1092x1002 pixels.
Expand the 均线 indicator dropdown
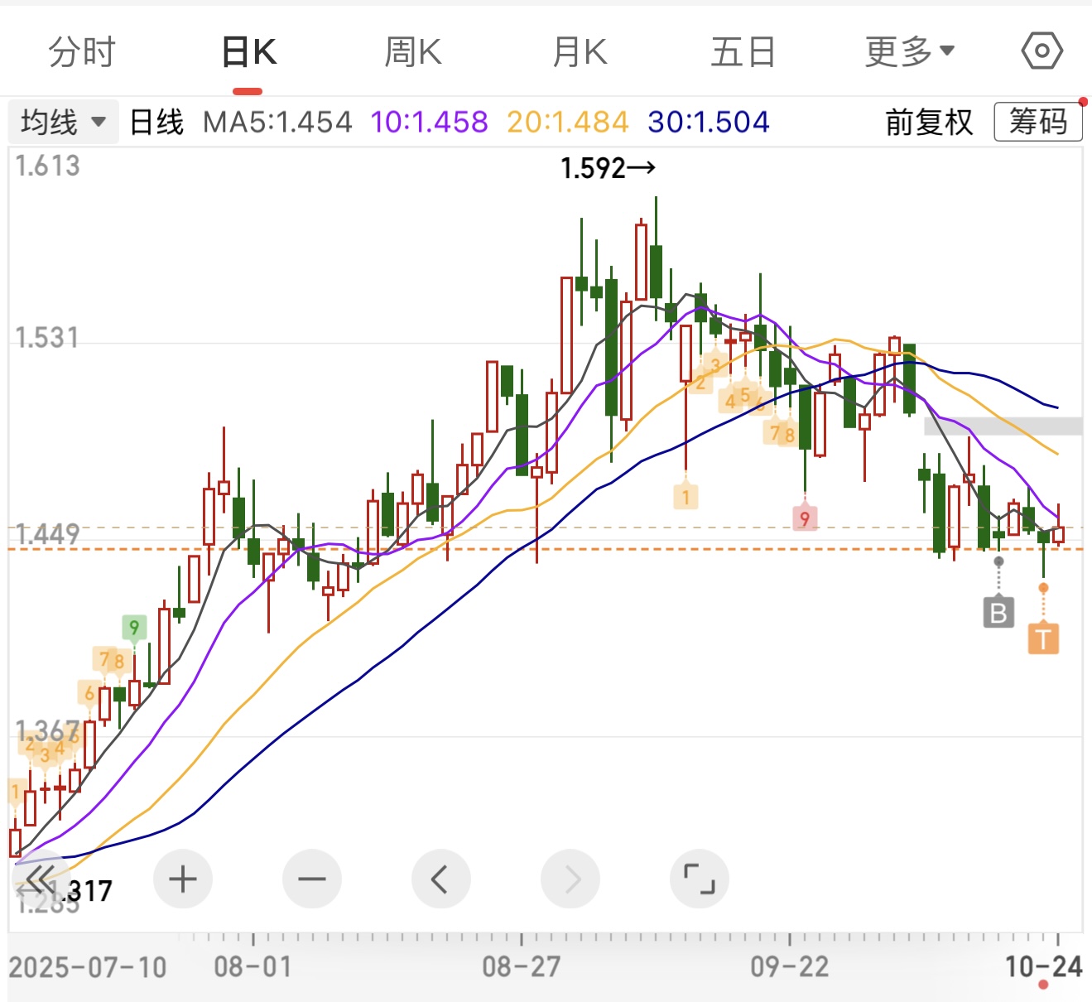coord(63,123)
